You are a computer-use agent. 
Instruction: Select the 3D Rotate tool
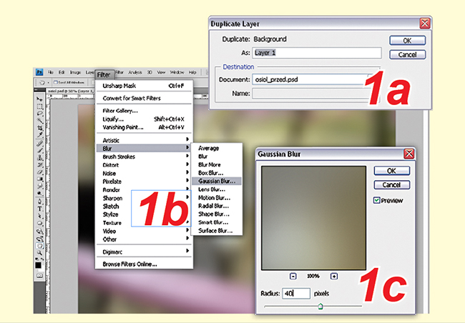tap(39, 232)
